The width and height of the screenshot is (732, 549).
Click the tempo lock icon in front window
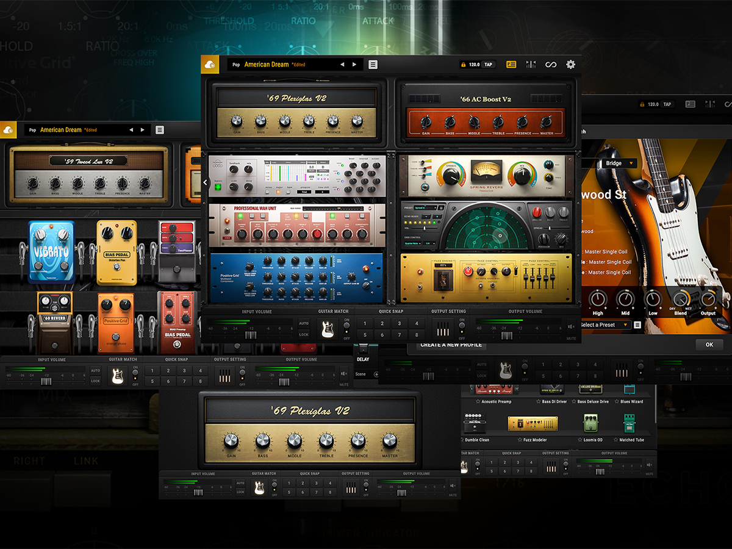tap(464, 65)
